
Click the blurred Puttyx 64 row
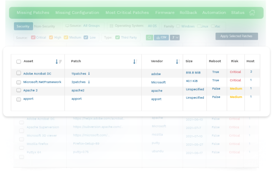(136, 152)
